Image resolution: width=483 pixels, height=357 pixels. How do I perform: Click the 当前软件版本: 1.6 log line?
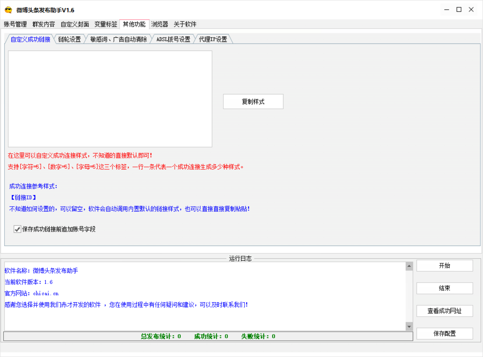tap(29, 282)
